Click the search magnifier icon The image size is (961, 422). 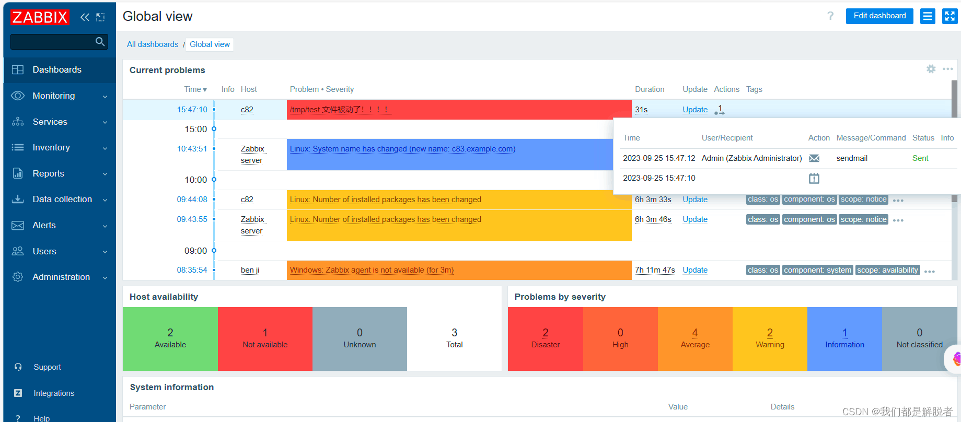point(100,41)
